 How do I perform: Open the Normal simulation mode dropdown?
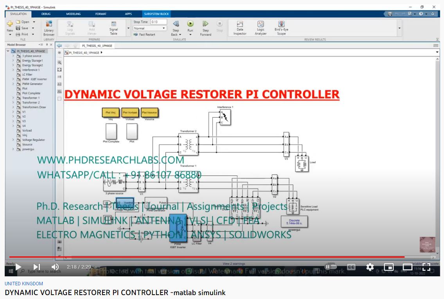(150, 29)
